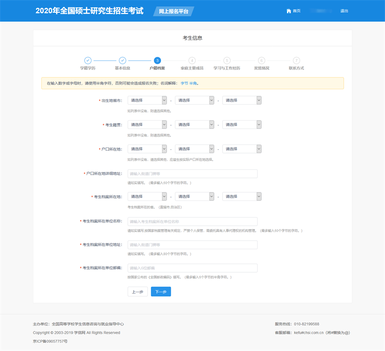Image resolution: width=385 pixels, height=351 pixels.
Task: Click the home icon beside 首页
Action: pyautogui.click(x=289, y=11)
